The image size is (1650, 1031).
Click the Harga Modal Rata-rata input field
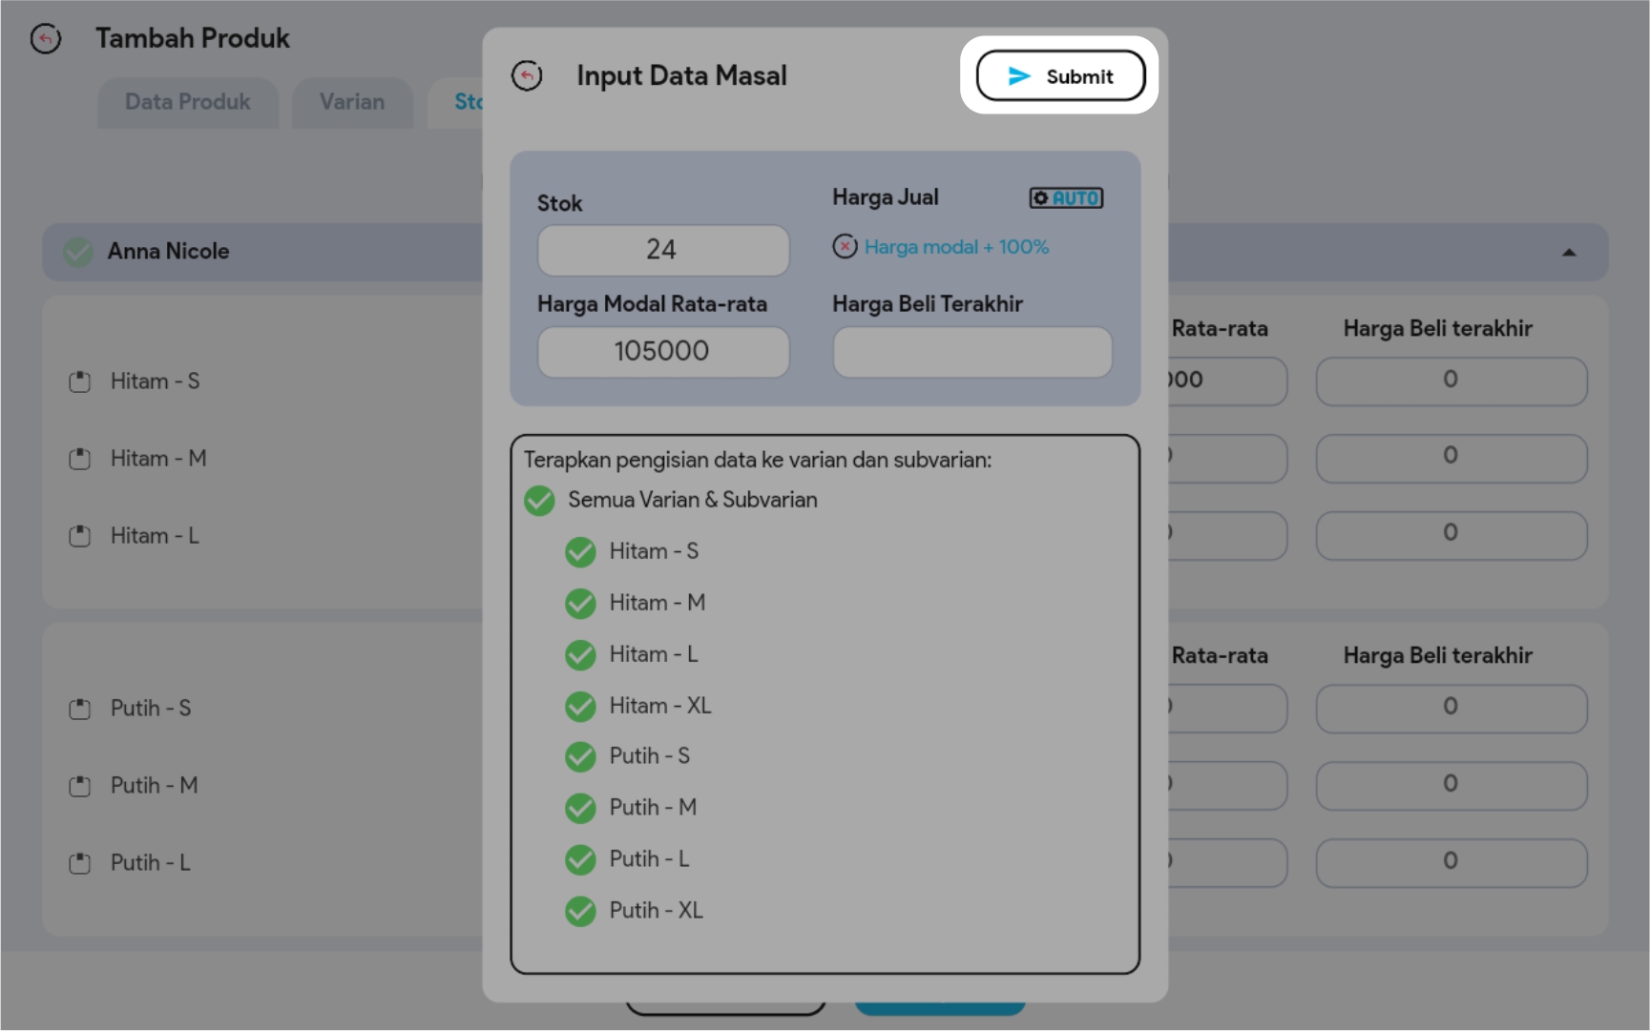pos(663,352)
